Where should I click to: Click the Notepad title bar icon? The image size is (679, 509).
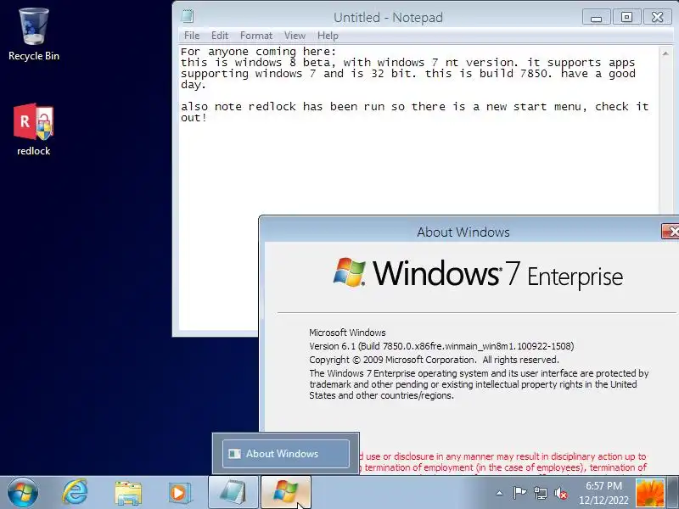coord(188,16)
